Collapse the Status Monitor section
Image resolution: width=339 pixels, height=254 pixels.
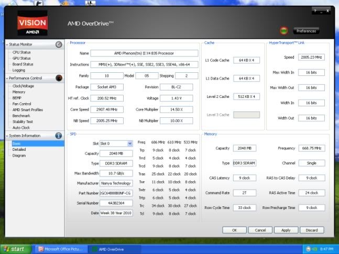click(x=7, y=45)
